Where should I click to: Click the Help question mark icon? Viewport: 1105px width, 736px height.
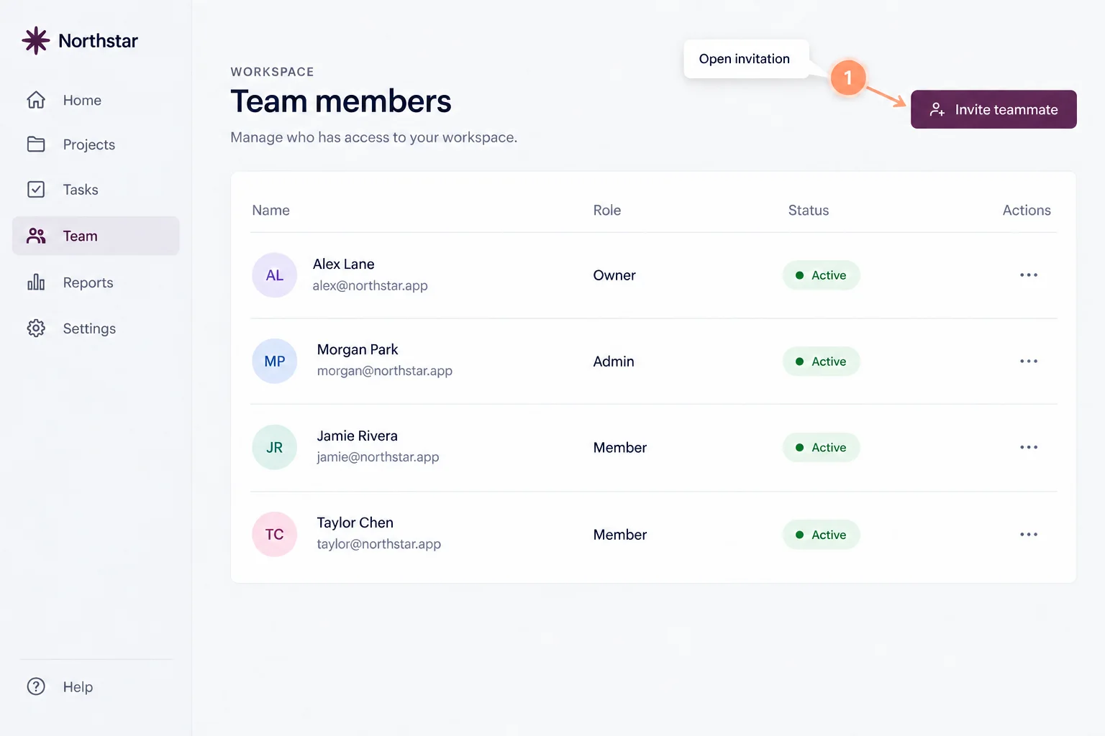pyautogui.click(x=36, y=686)
